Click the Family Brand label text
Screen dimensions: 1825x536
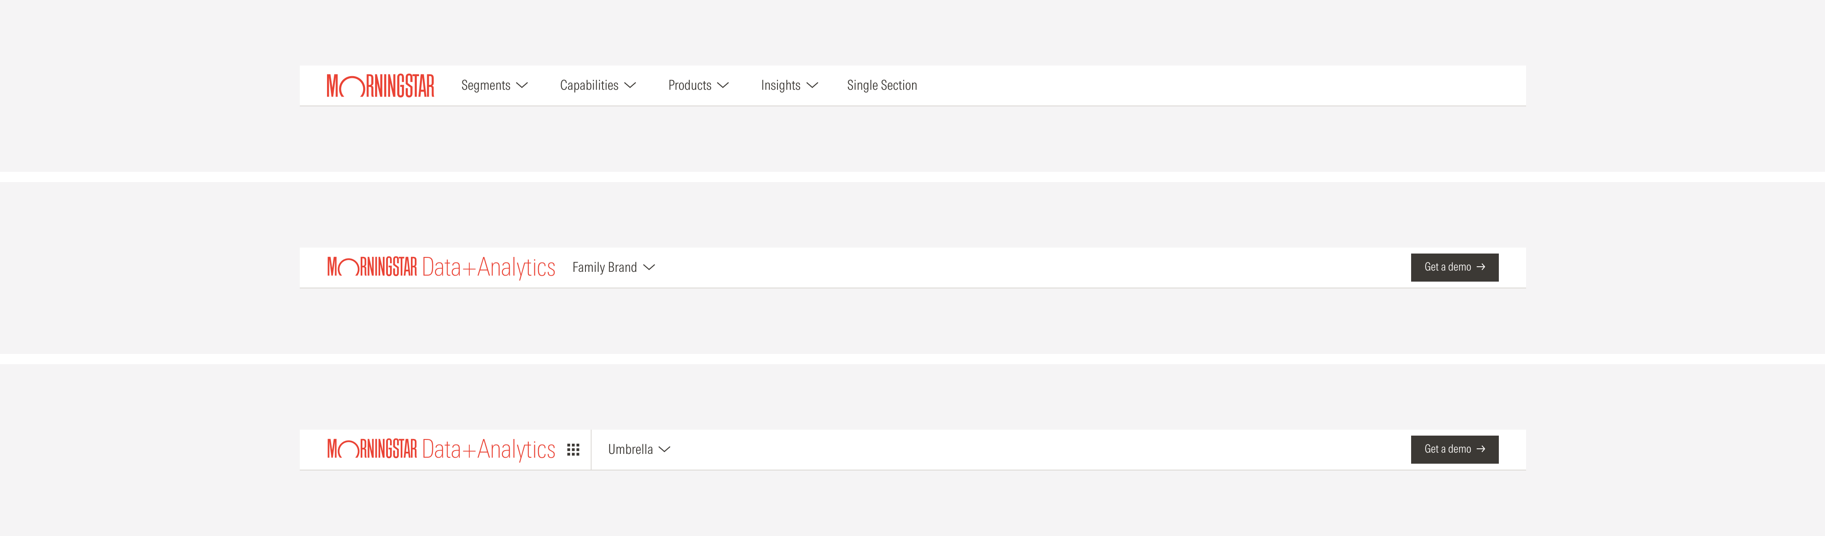[604, 267]
